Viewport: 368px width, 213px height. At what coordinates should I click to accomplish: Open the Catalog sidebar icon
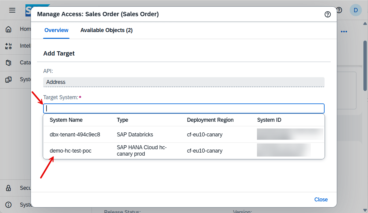pyautogui.click(x=9, y=63)
